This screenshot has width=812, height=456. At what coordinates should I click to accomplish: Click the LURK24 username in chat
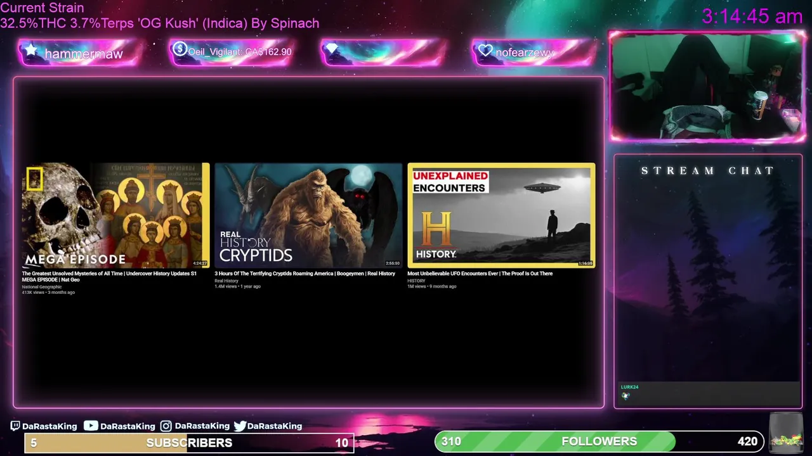tap(629, 387)
